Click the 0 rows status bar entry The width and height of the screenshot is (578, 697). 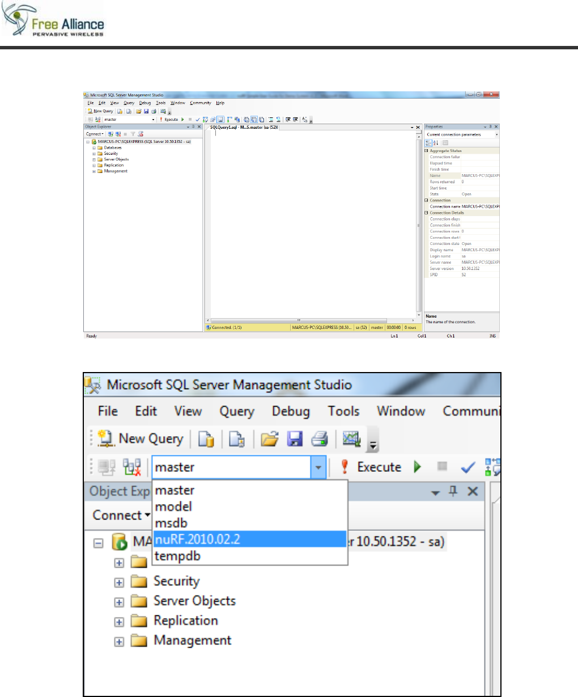tap(410, 328)
